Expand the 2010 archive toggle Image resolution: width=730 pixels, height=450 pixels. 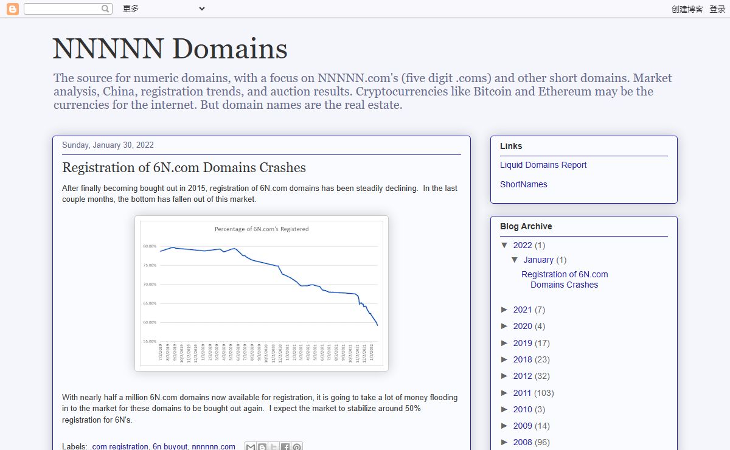504,409
